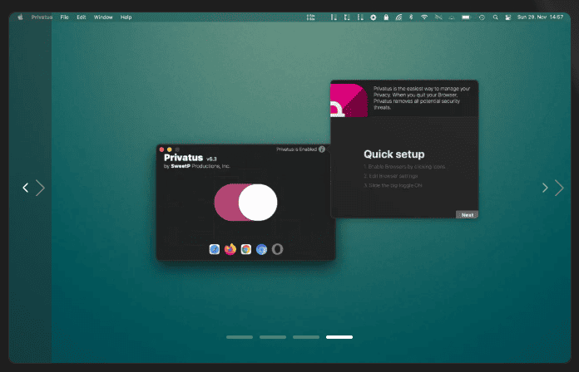Screen dimensions: 579x372
Task: Open the Privatus app menu
Action: [x=42, y=17]
